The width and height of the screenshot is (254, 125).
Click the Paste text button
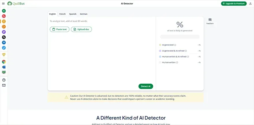(59, 29)
